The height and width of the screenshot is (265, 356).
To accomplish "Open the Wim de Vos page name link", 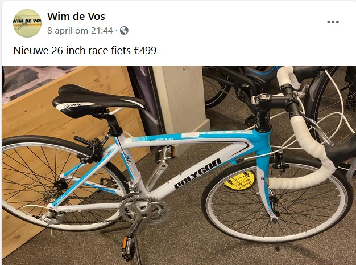I will pos(76,16).
